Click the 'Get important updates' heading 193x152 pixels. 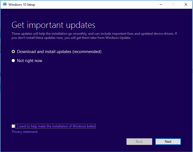tap(53, 25)
